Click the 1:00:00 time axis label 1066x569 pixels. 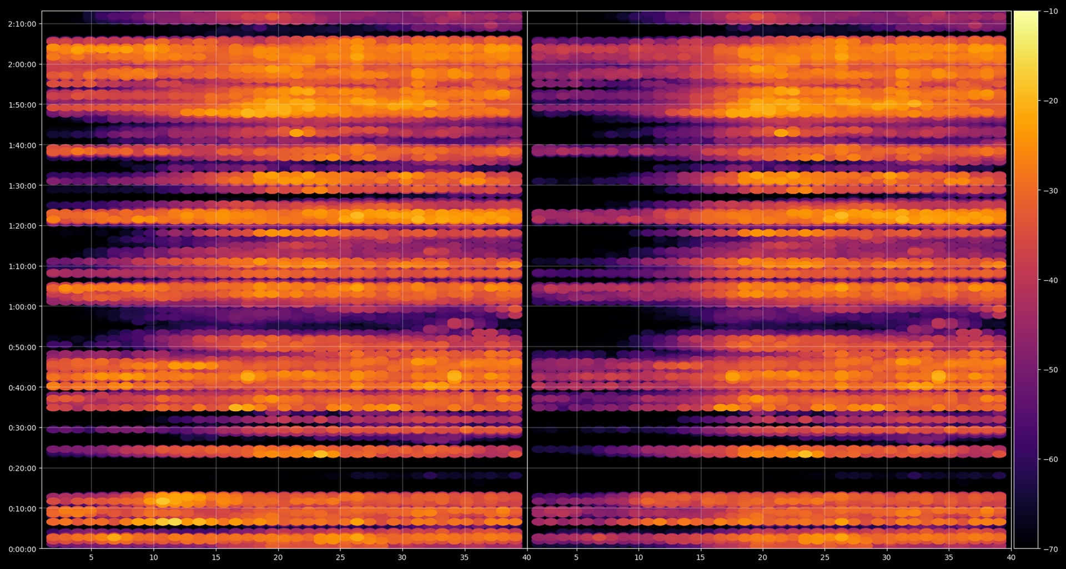[x=22, y=307]
